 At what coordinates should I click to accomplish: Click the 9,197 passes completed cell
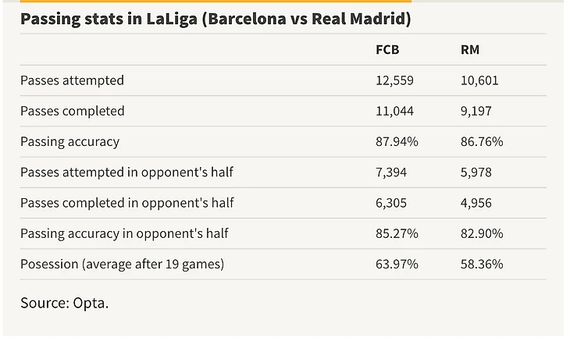point(476,111)
